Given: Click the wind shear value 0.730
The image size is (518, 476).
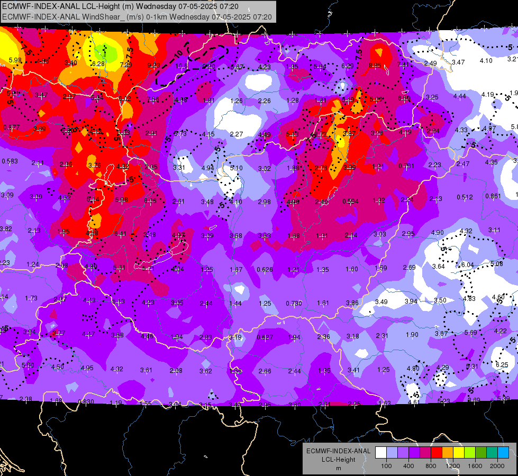Looking at the screenshot, I should click(294, 303).
